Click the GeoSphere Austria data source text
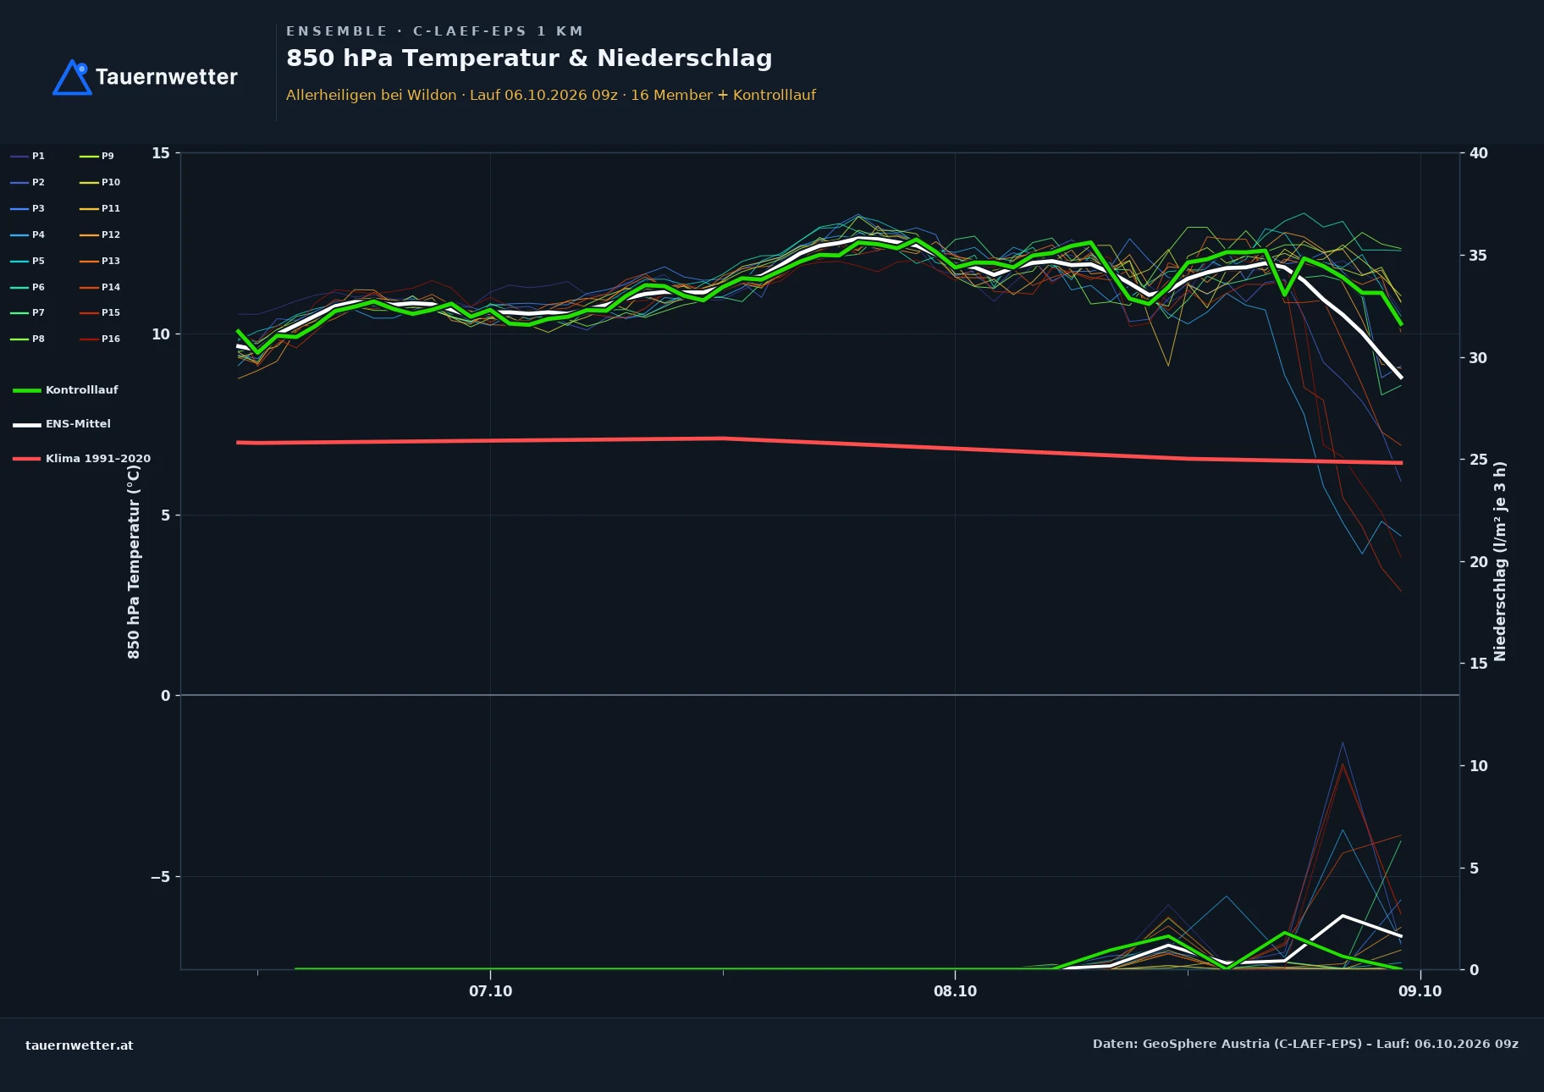The height and width of the screenshot is (1092, 1544). (x=1305, y=1044)
